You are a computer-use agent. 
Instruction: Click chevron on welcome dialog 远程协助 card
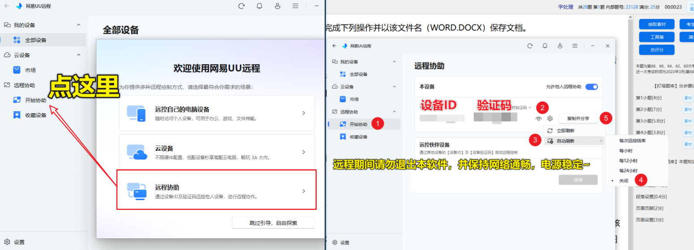(x=304, y=191)
